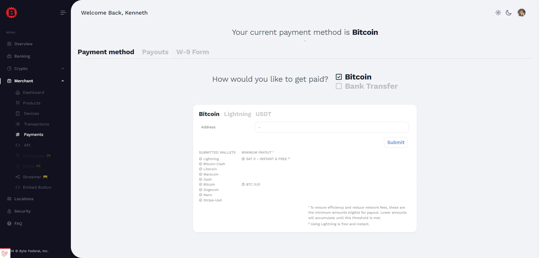Open the W-9 Form tab
This screenshot has height=258, width=539.
click(193, 52)
